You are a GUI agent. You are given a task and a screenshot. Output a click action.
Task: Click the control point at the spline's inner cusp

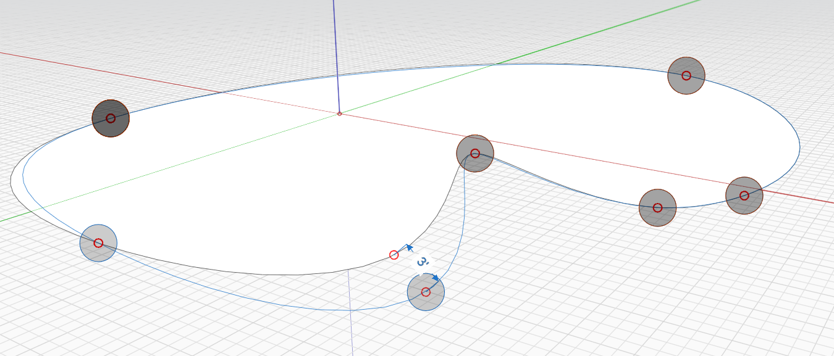click(474, 153)
